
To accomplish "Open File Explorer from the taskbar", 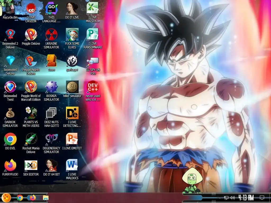I will tap(46, 198).
